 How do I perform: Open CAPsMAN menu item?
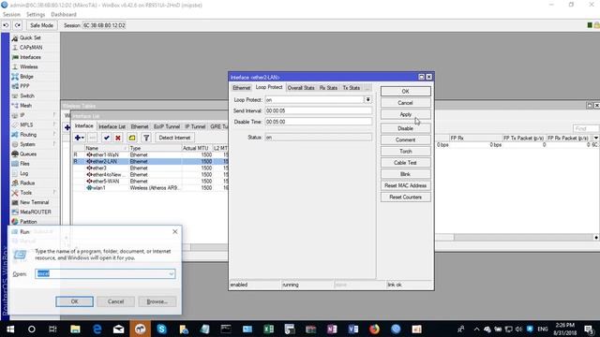click(31, 48)
